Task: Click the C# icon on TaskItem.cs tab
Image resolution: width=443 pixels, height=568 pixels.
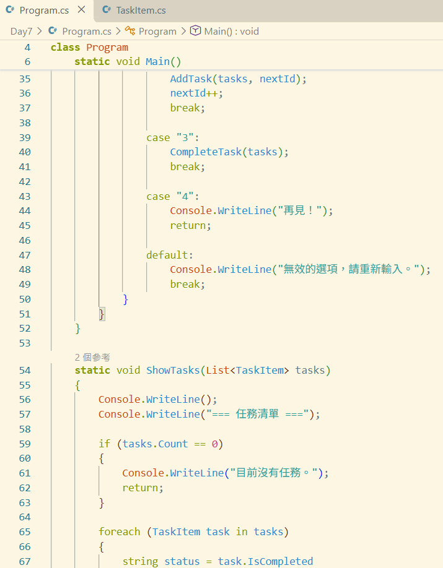Action: point(107,10)
